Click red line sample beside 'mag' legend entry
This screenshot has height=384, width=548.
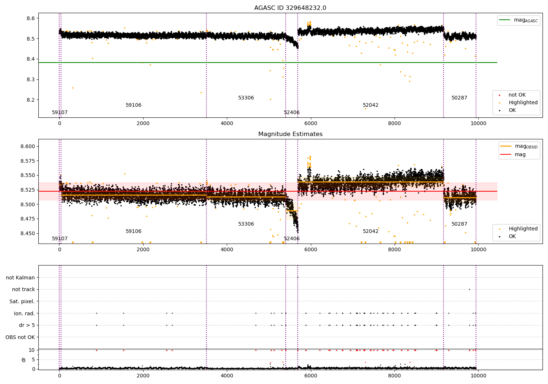pos(506,155)
